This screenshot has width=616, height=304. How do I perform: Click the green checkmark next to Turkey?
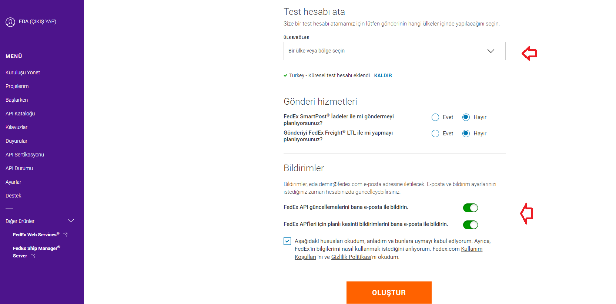(285, 75)
